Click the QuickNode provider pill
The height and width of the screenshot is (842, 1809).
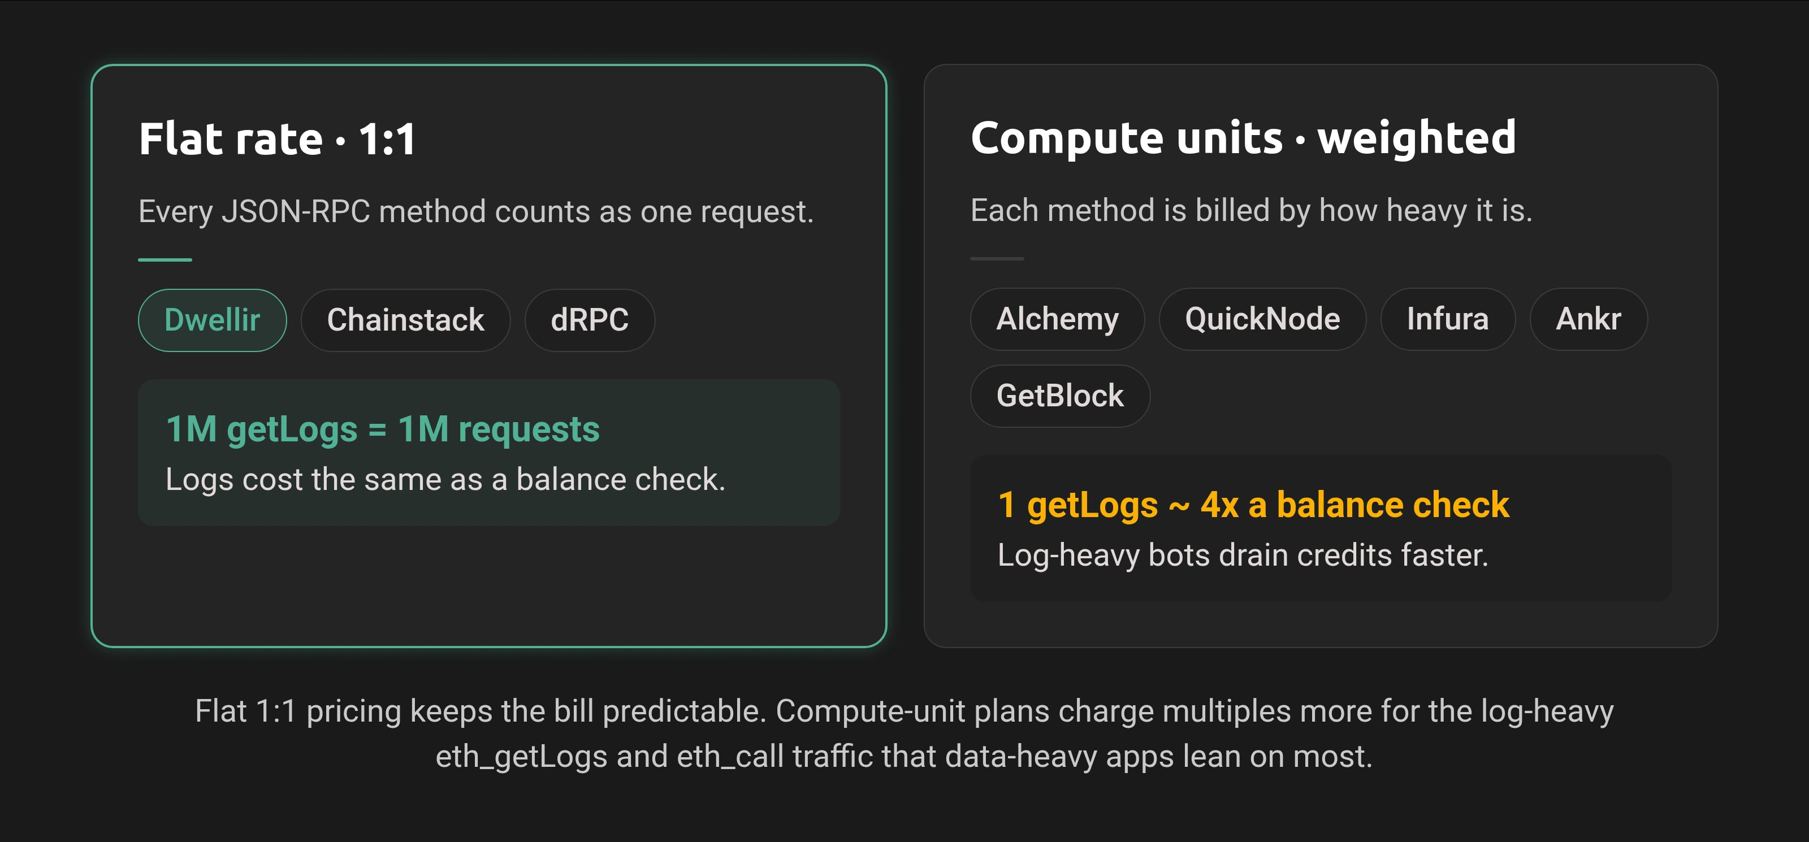(1262, 319)
